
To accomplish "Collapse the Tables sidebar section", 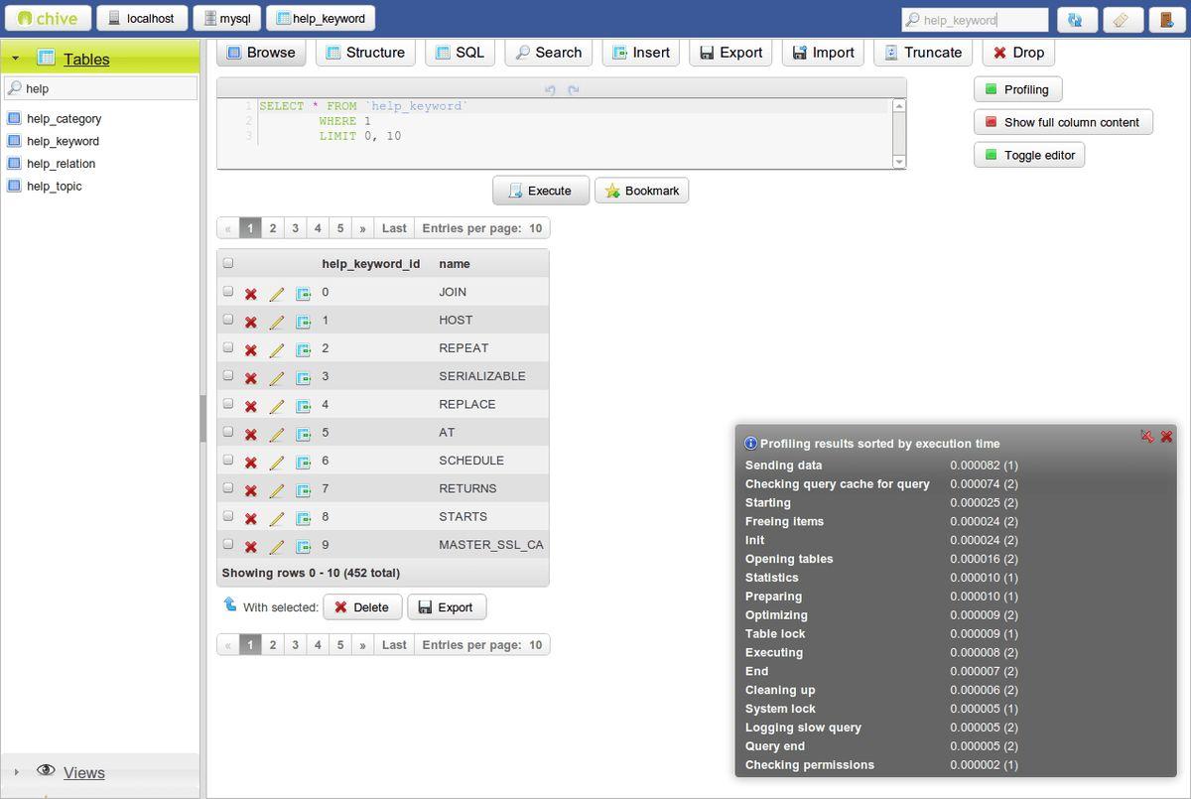I will point(16,60).
